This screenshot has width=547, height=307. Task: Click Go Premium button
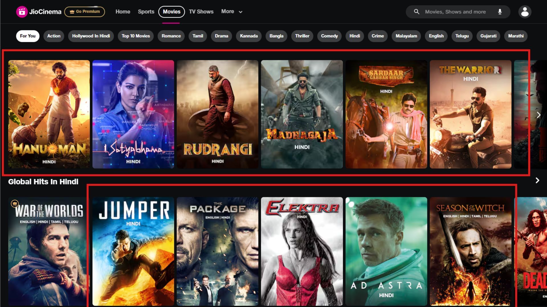click(85, 12)
